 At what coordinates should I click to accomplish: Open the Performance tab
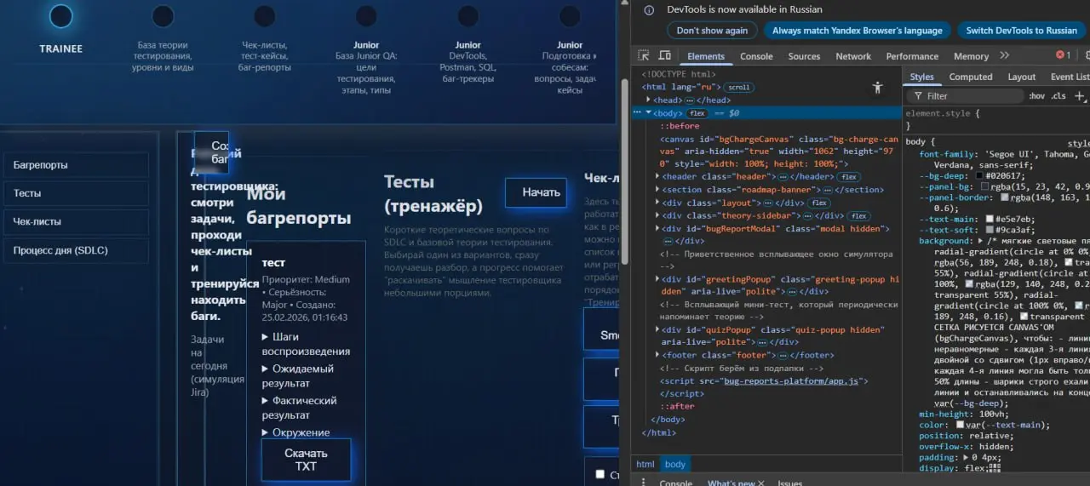(x=912, y=56)
